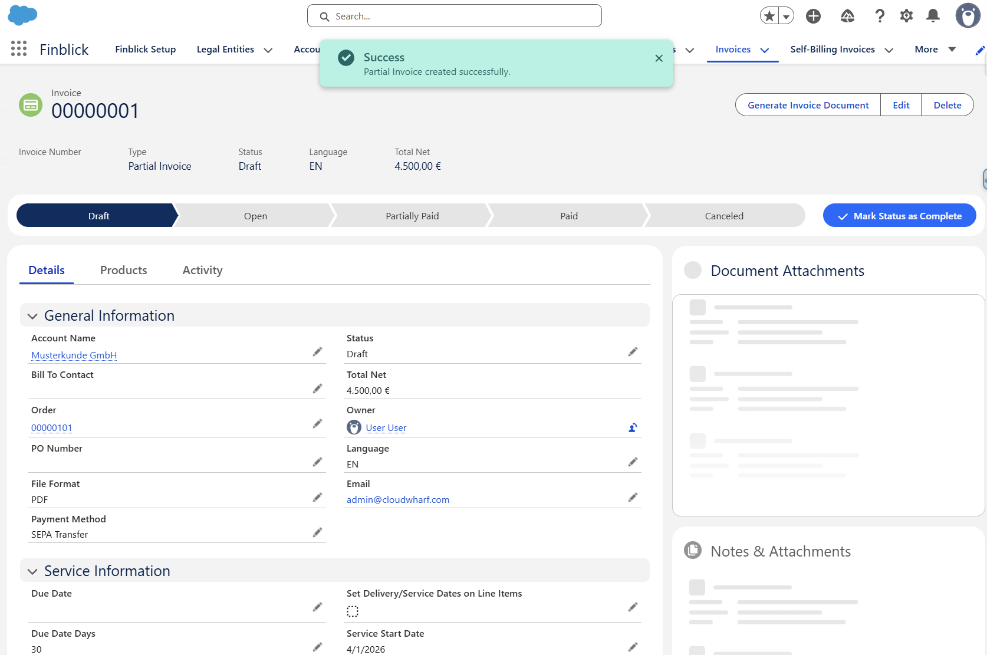Edit the Email field pencil
This screenshot has width=987, height=655.
coord(633,498)
